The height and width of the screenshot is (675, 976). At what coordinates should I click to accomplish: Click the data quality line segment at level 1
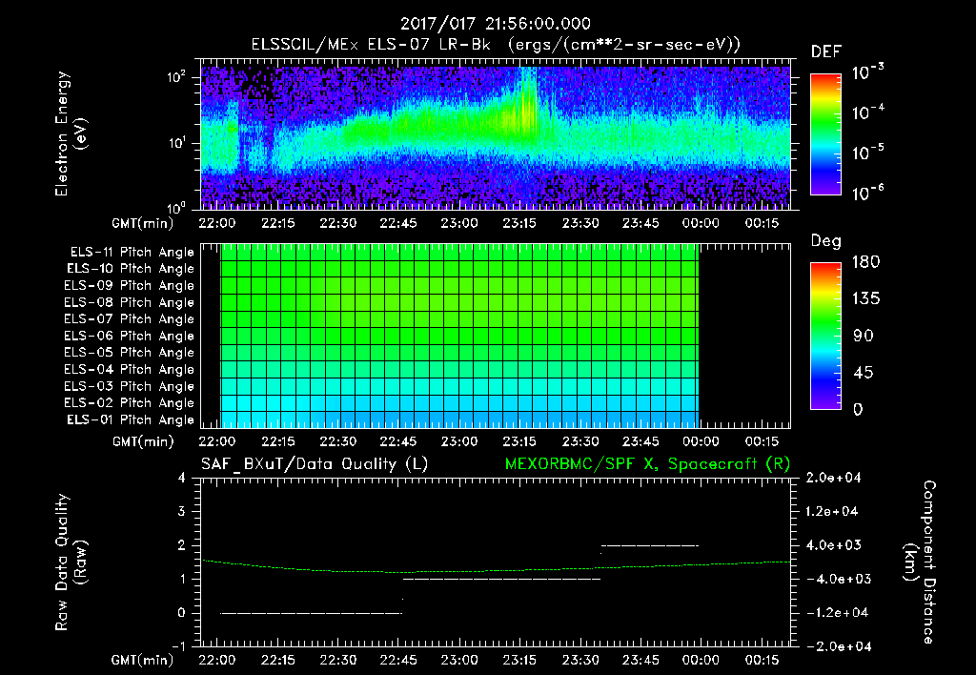tap(501, 579)
